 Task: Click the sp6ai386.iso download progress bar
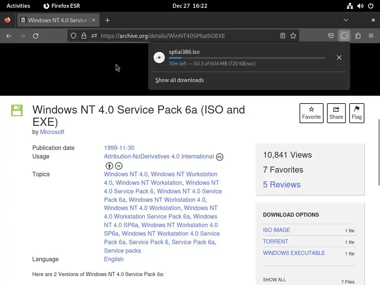point(247,58)
